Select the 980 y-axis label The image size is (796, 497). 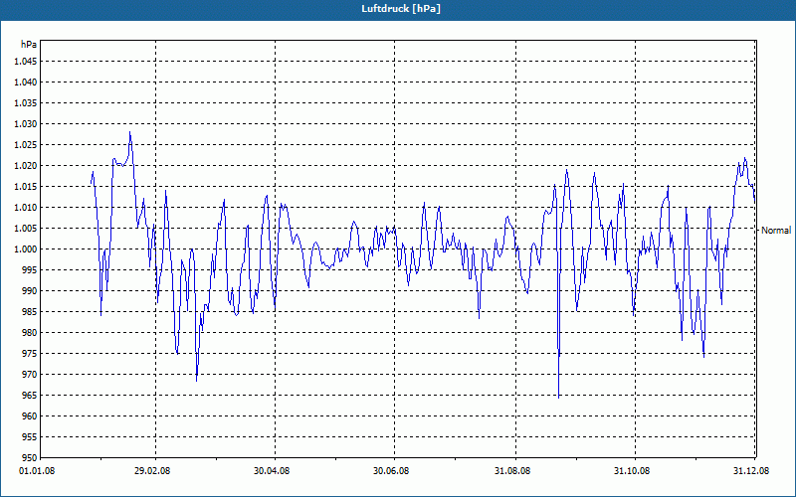[30, 333]
